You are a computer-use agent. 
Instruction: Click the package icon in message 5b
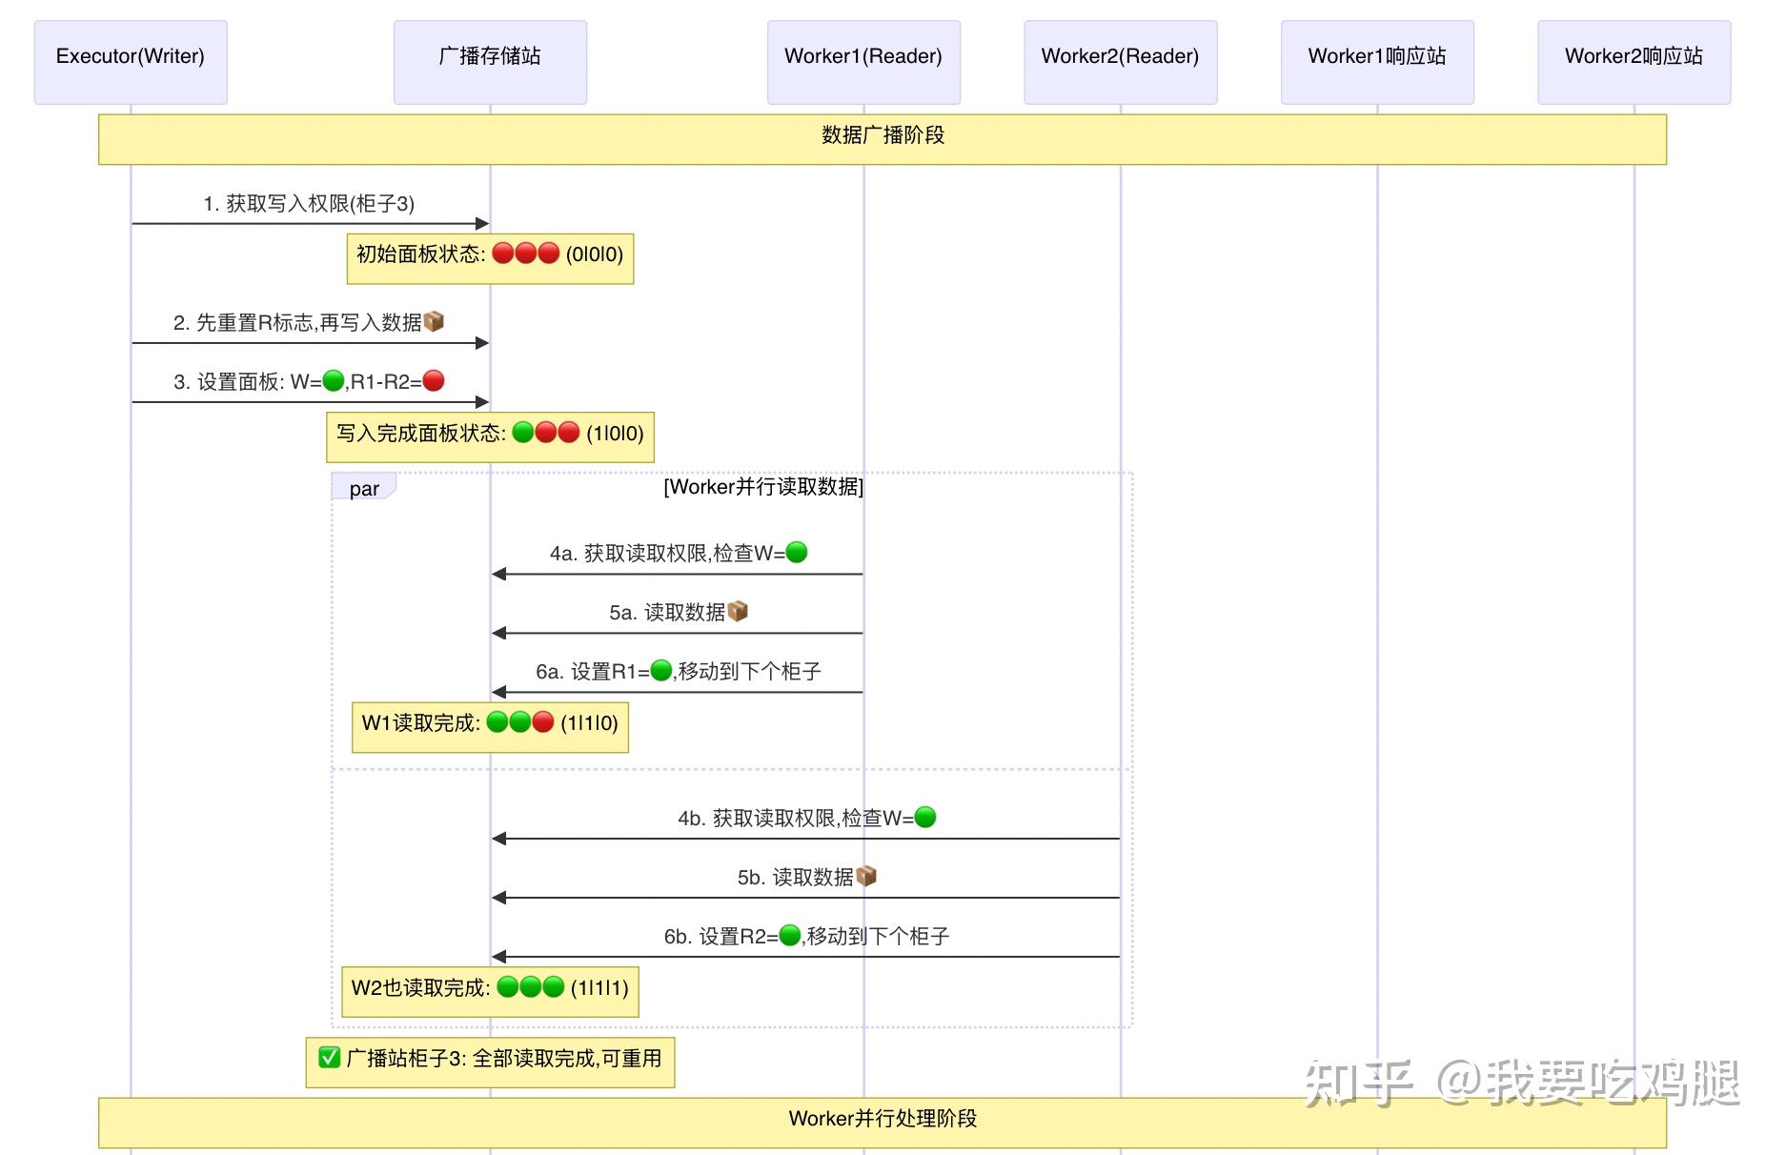866,876
